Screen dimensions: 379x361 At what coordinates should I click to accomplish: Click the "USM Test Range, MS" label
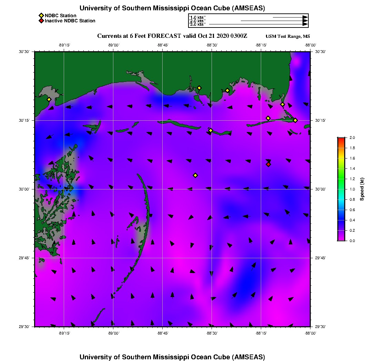coord(288,36)
